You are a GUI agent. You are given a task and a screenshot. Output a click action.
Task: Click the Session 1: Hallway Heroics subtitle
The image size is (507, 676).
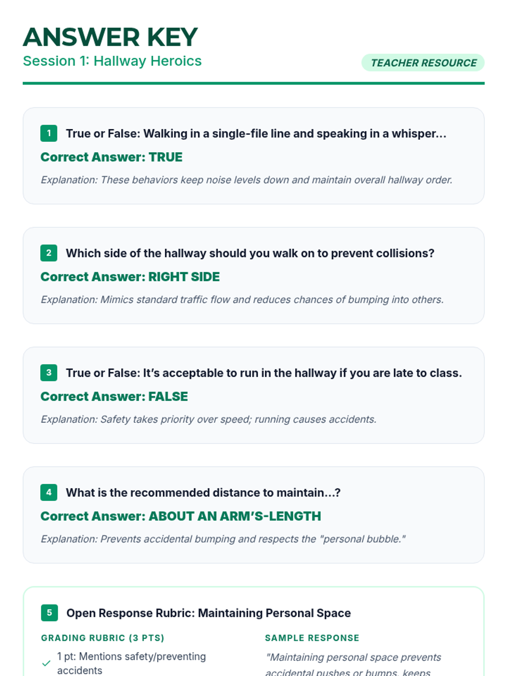coord(112,61)
